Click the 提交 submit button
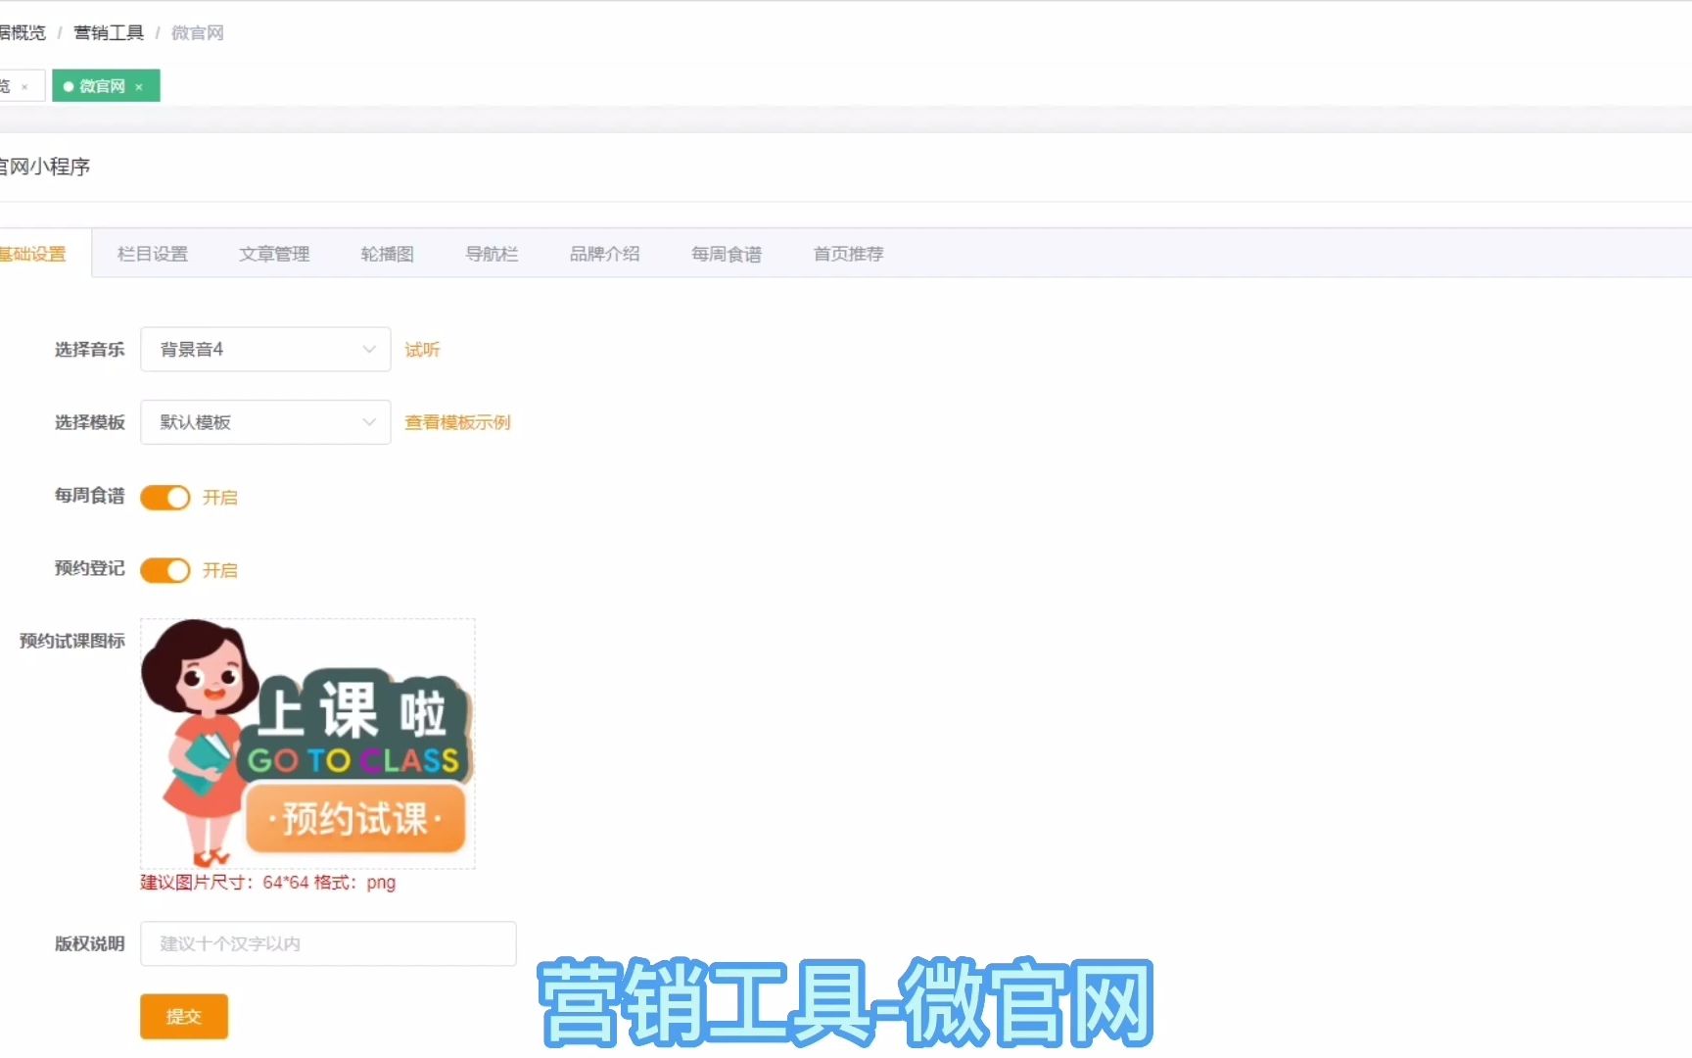 (x=183, y=1016)
